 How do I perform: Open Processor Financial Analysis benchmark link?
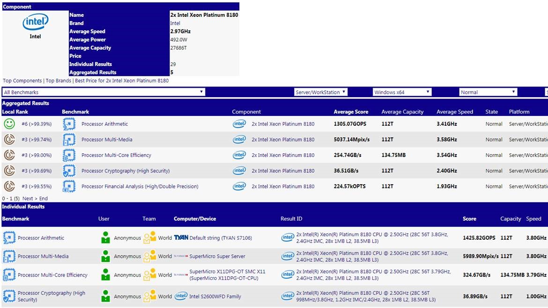[140, 186]
